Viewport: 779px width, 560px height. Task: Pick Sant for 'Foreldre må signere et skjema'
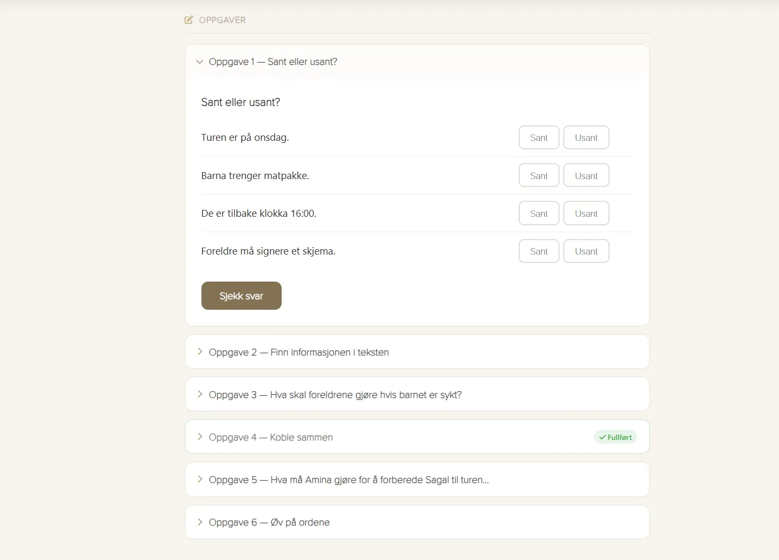click(x=539, y=251)
